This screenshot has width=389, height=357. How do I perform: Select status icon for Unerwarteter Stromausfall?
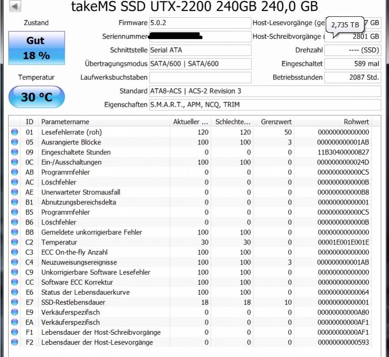(x=15, y=192)
